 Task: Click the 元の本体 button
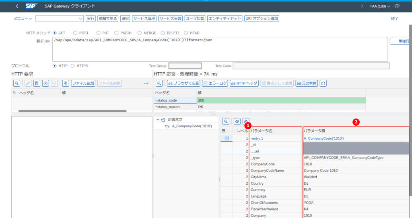coord(307,84)
